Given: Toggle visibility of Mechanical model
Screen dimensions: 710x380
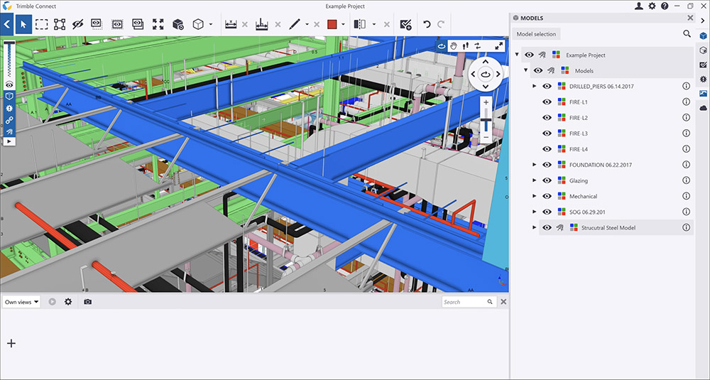Looking at the screenshot, I should pyautogui.click(x=547, y=196).
